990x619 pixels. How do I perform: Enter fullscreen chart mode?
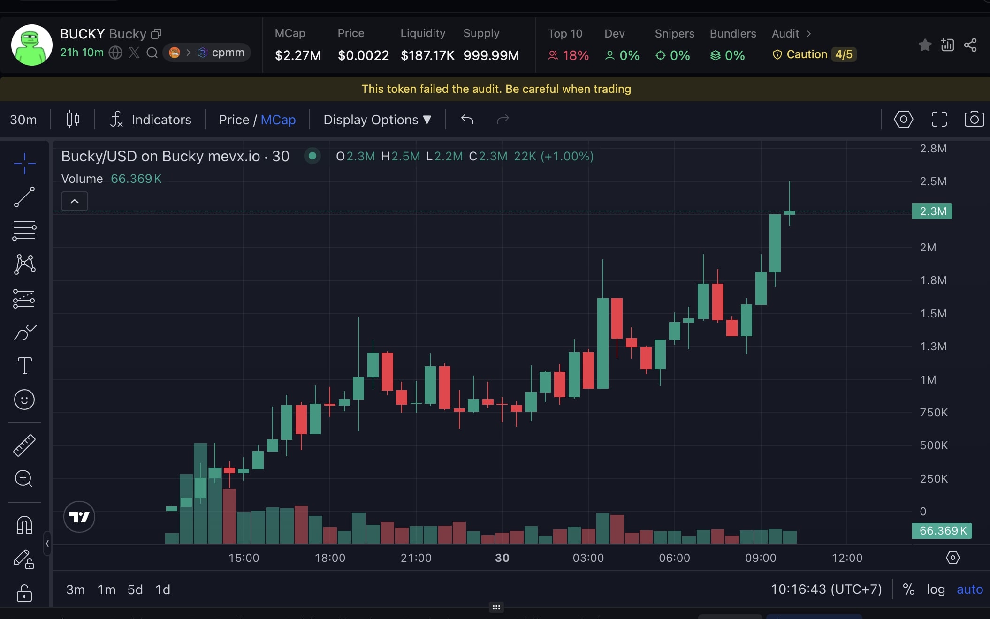tap(939, 119)
